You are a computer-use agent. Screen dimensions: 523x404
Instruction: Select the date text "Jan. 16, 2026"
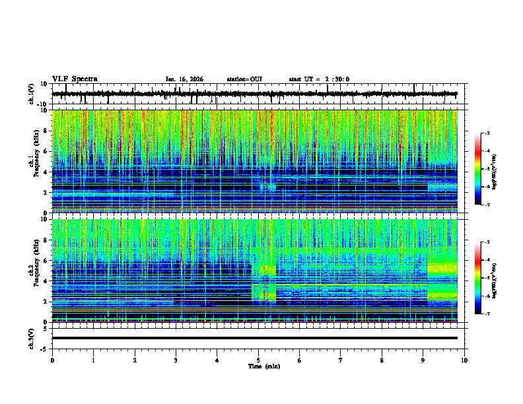[x=184, y=79]
